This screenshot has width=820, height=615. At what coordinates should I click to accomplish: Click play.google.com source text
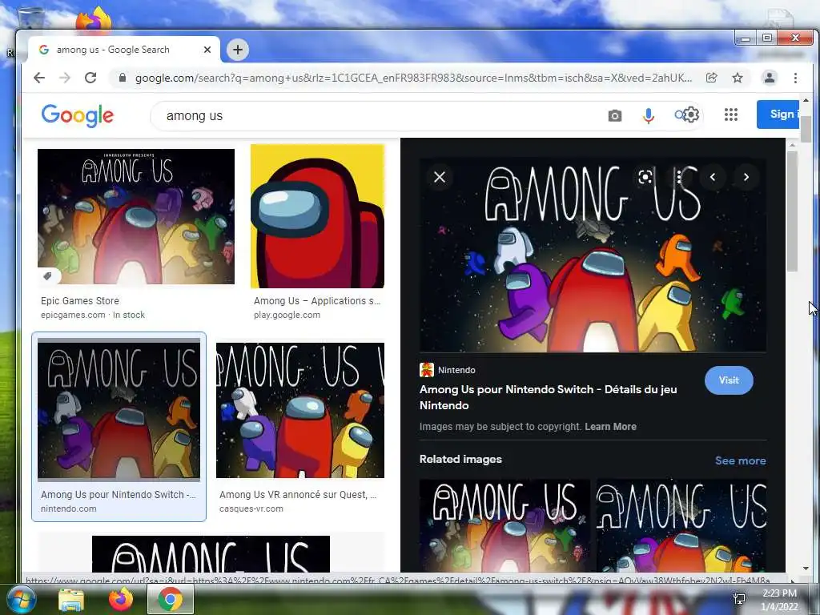pyautogui.click(x=287, y=315)
